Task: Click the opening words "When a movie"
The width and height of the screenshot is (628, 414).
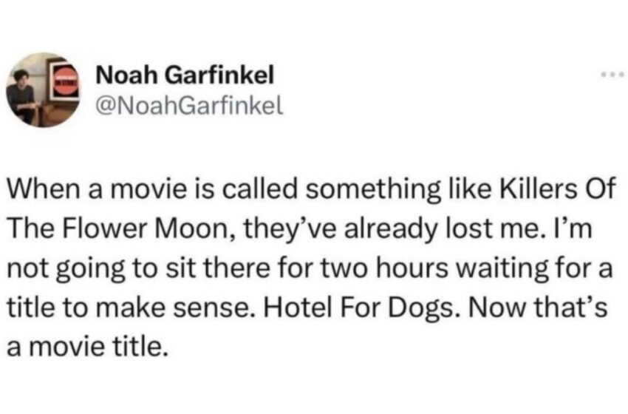Action: (97, 189)
